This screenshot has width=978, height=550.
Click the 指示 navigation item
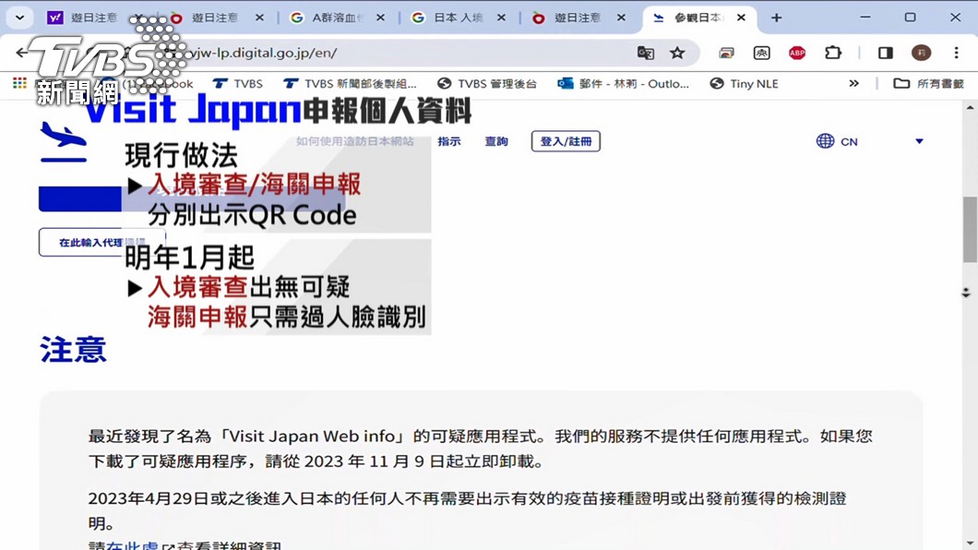(x=449, y=141)
